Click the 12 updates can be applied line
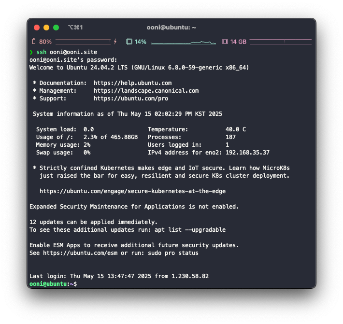 tap(94, 222)
